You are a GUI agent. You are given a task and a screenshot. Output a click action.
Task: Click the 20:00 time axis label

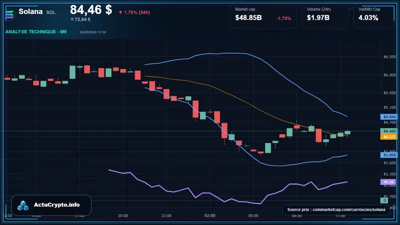tap(123, 216)
